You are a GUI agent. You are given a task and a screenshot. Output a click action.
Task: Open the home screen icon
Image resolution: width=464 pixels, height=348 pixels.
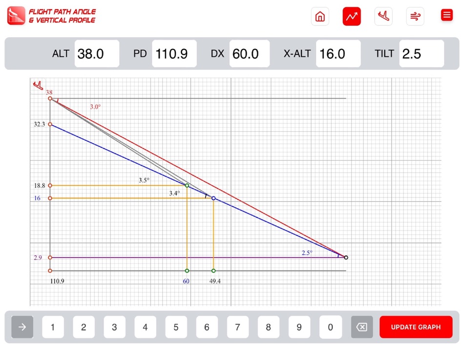pyautogui.click(x=320, y=16)
